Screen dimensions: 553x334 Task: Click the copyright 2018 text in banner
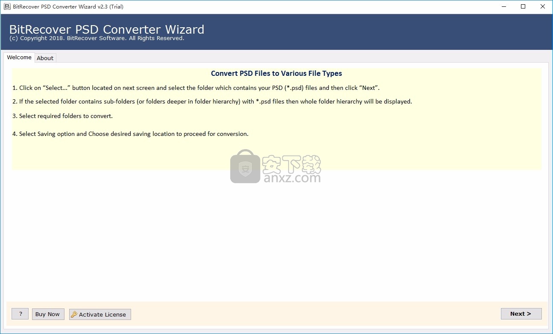(x=97, y=38)
